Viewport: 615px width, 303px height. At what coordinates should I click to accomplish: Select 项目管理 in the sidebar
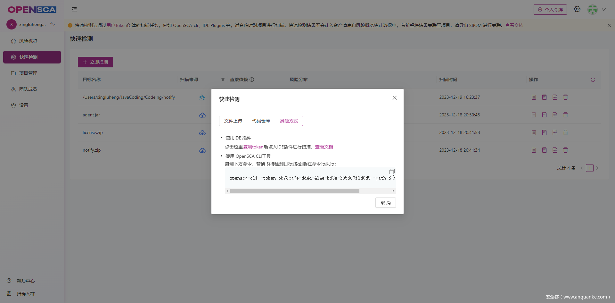tap(28, 73)
